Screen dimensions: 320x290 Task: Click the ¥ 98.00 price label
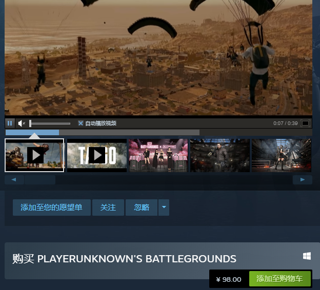(x=229, y=279)
